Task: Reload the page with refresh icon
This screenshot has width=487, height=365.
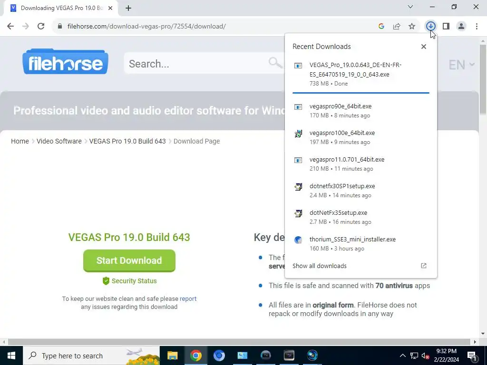Action: (x=41, y=26)
